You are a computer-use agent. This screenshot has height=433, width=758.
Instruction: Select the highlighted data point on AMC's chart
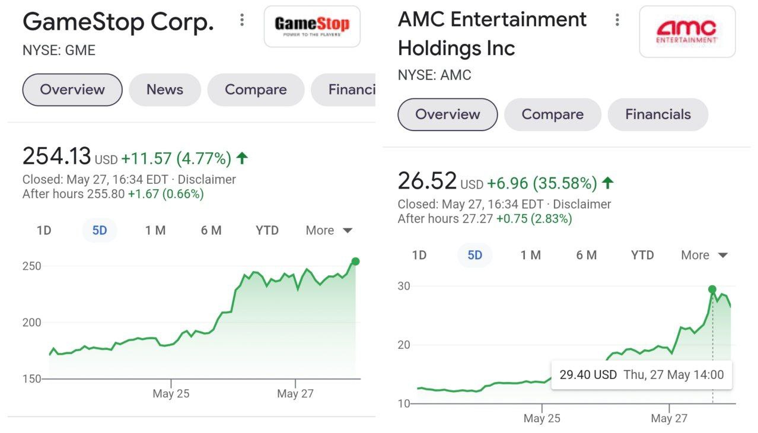tap(713, 289)
